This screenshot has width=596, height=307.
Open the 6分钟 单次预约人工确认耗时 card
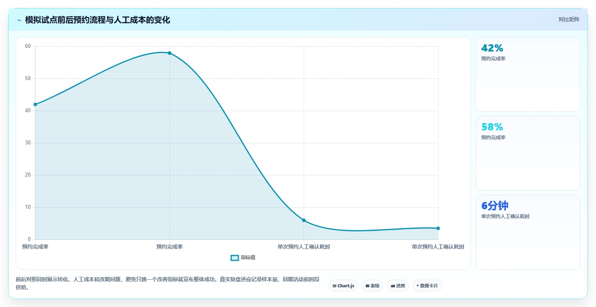click(x=528, y=232)
